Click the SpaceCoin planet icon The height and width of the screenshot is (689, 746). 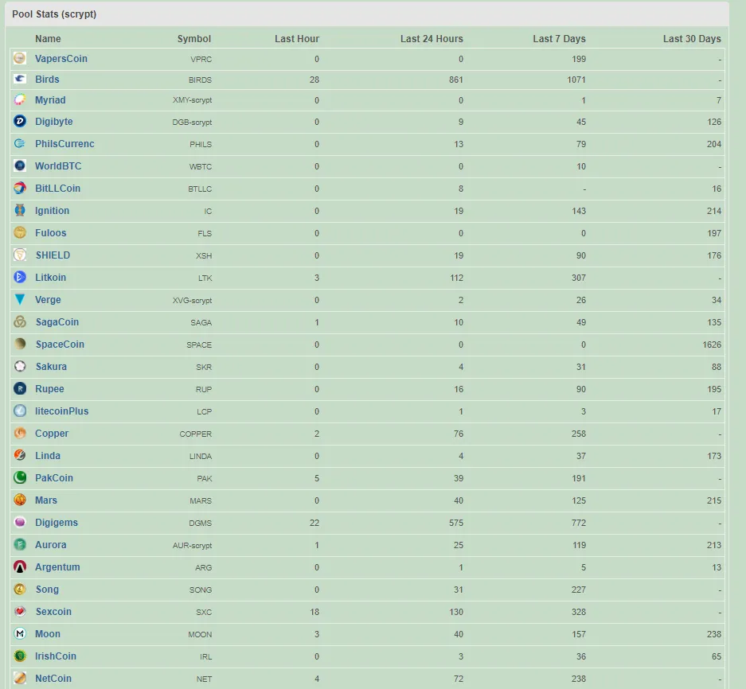point(20,344)
